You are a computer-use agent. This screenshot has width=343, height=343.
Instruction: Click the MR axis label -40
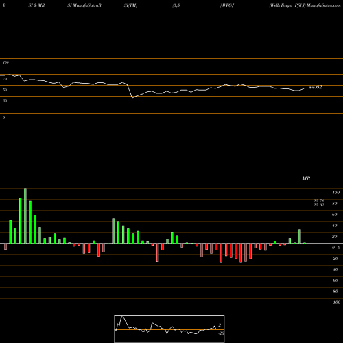pos(335,270)
